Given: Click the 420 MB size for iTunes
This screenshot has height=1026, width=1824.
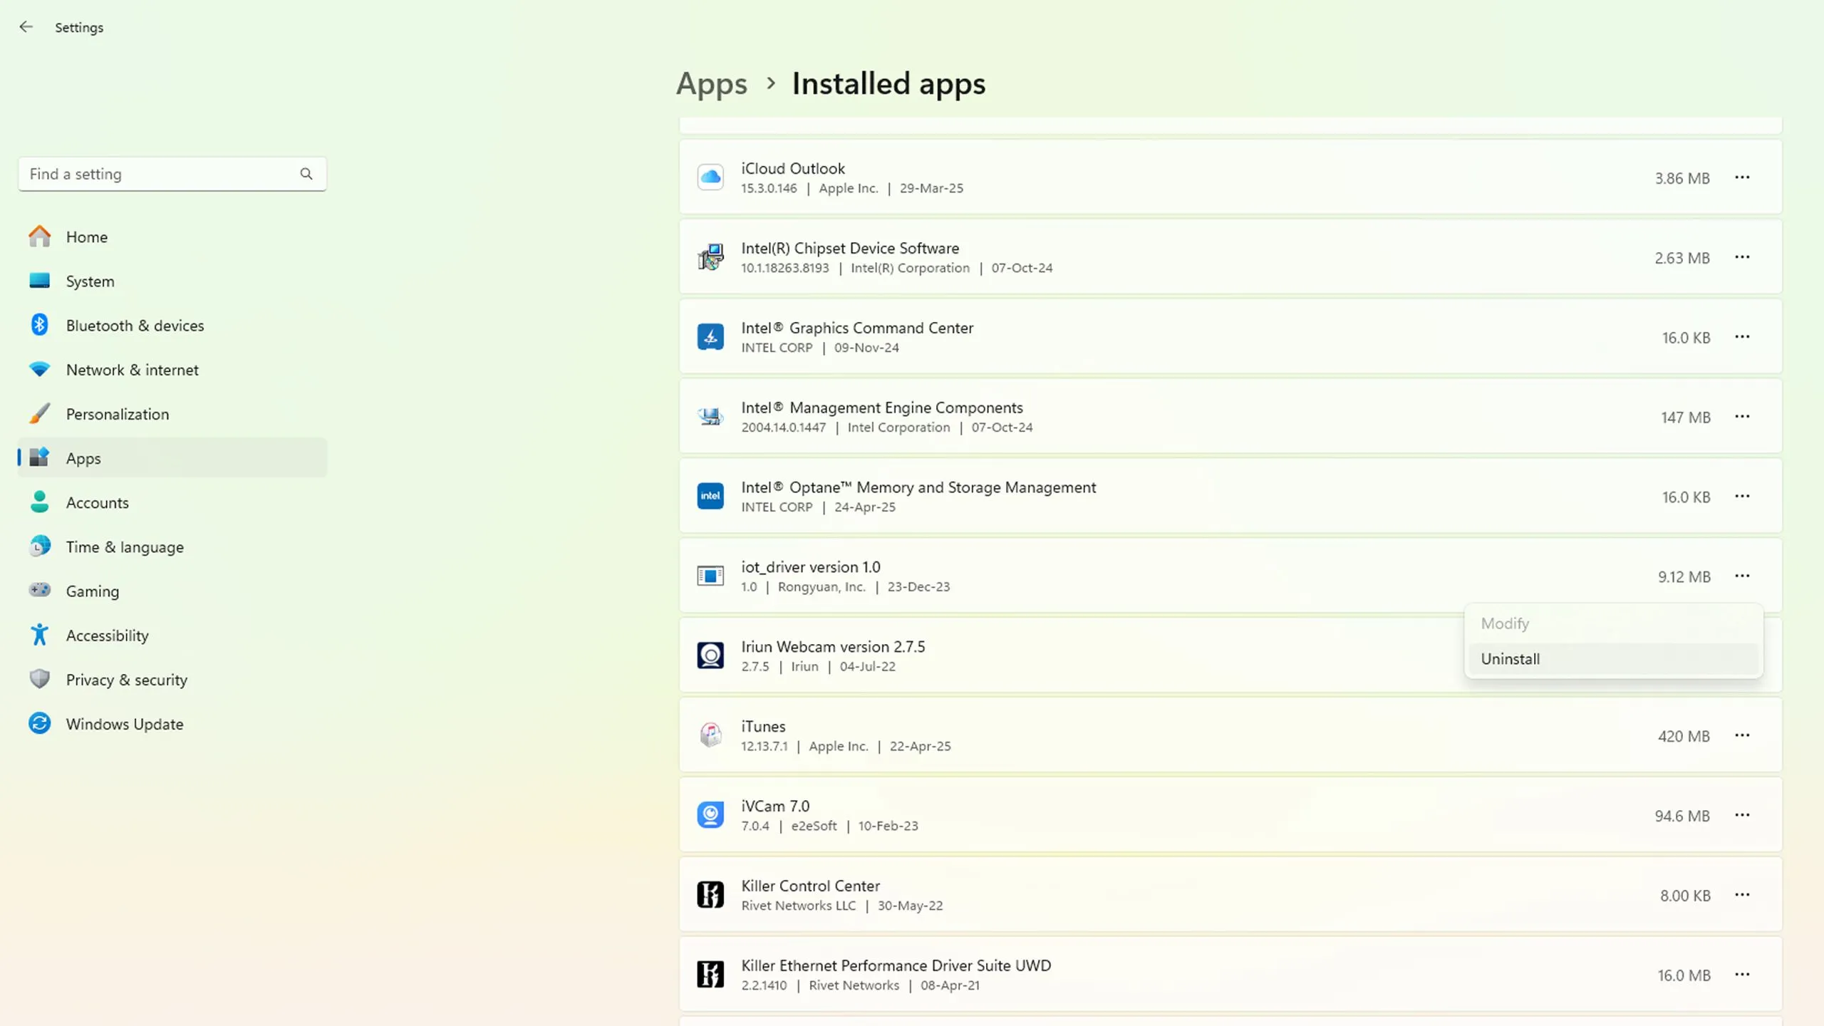Looking at the screenshot, I should (x=1684, y=737).
